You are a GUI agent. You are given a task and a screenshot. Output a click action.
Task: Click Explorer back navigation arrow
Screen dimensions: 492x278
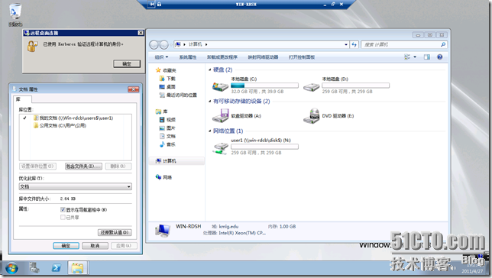154,45
